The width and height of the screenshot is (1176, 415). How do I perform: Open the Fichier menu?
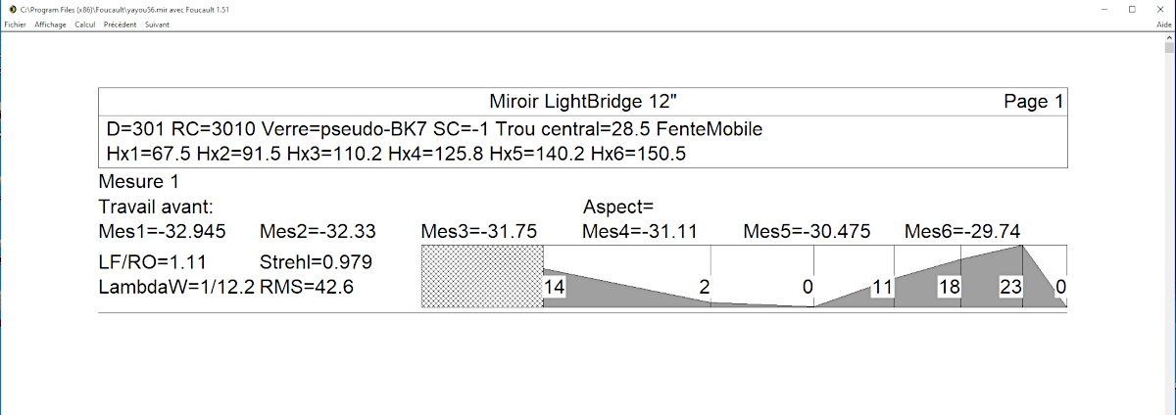click(15, 24)
